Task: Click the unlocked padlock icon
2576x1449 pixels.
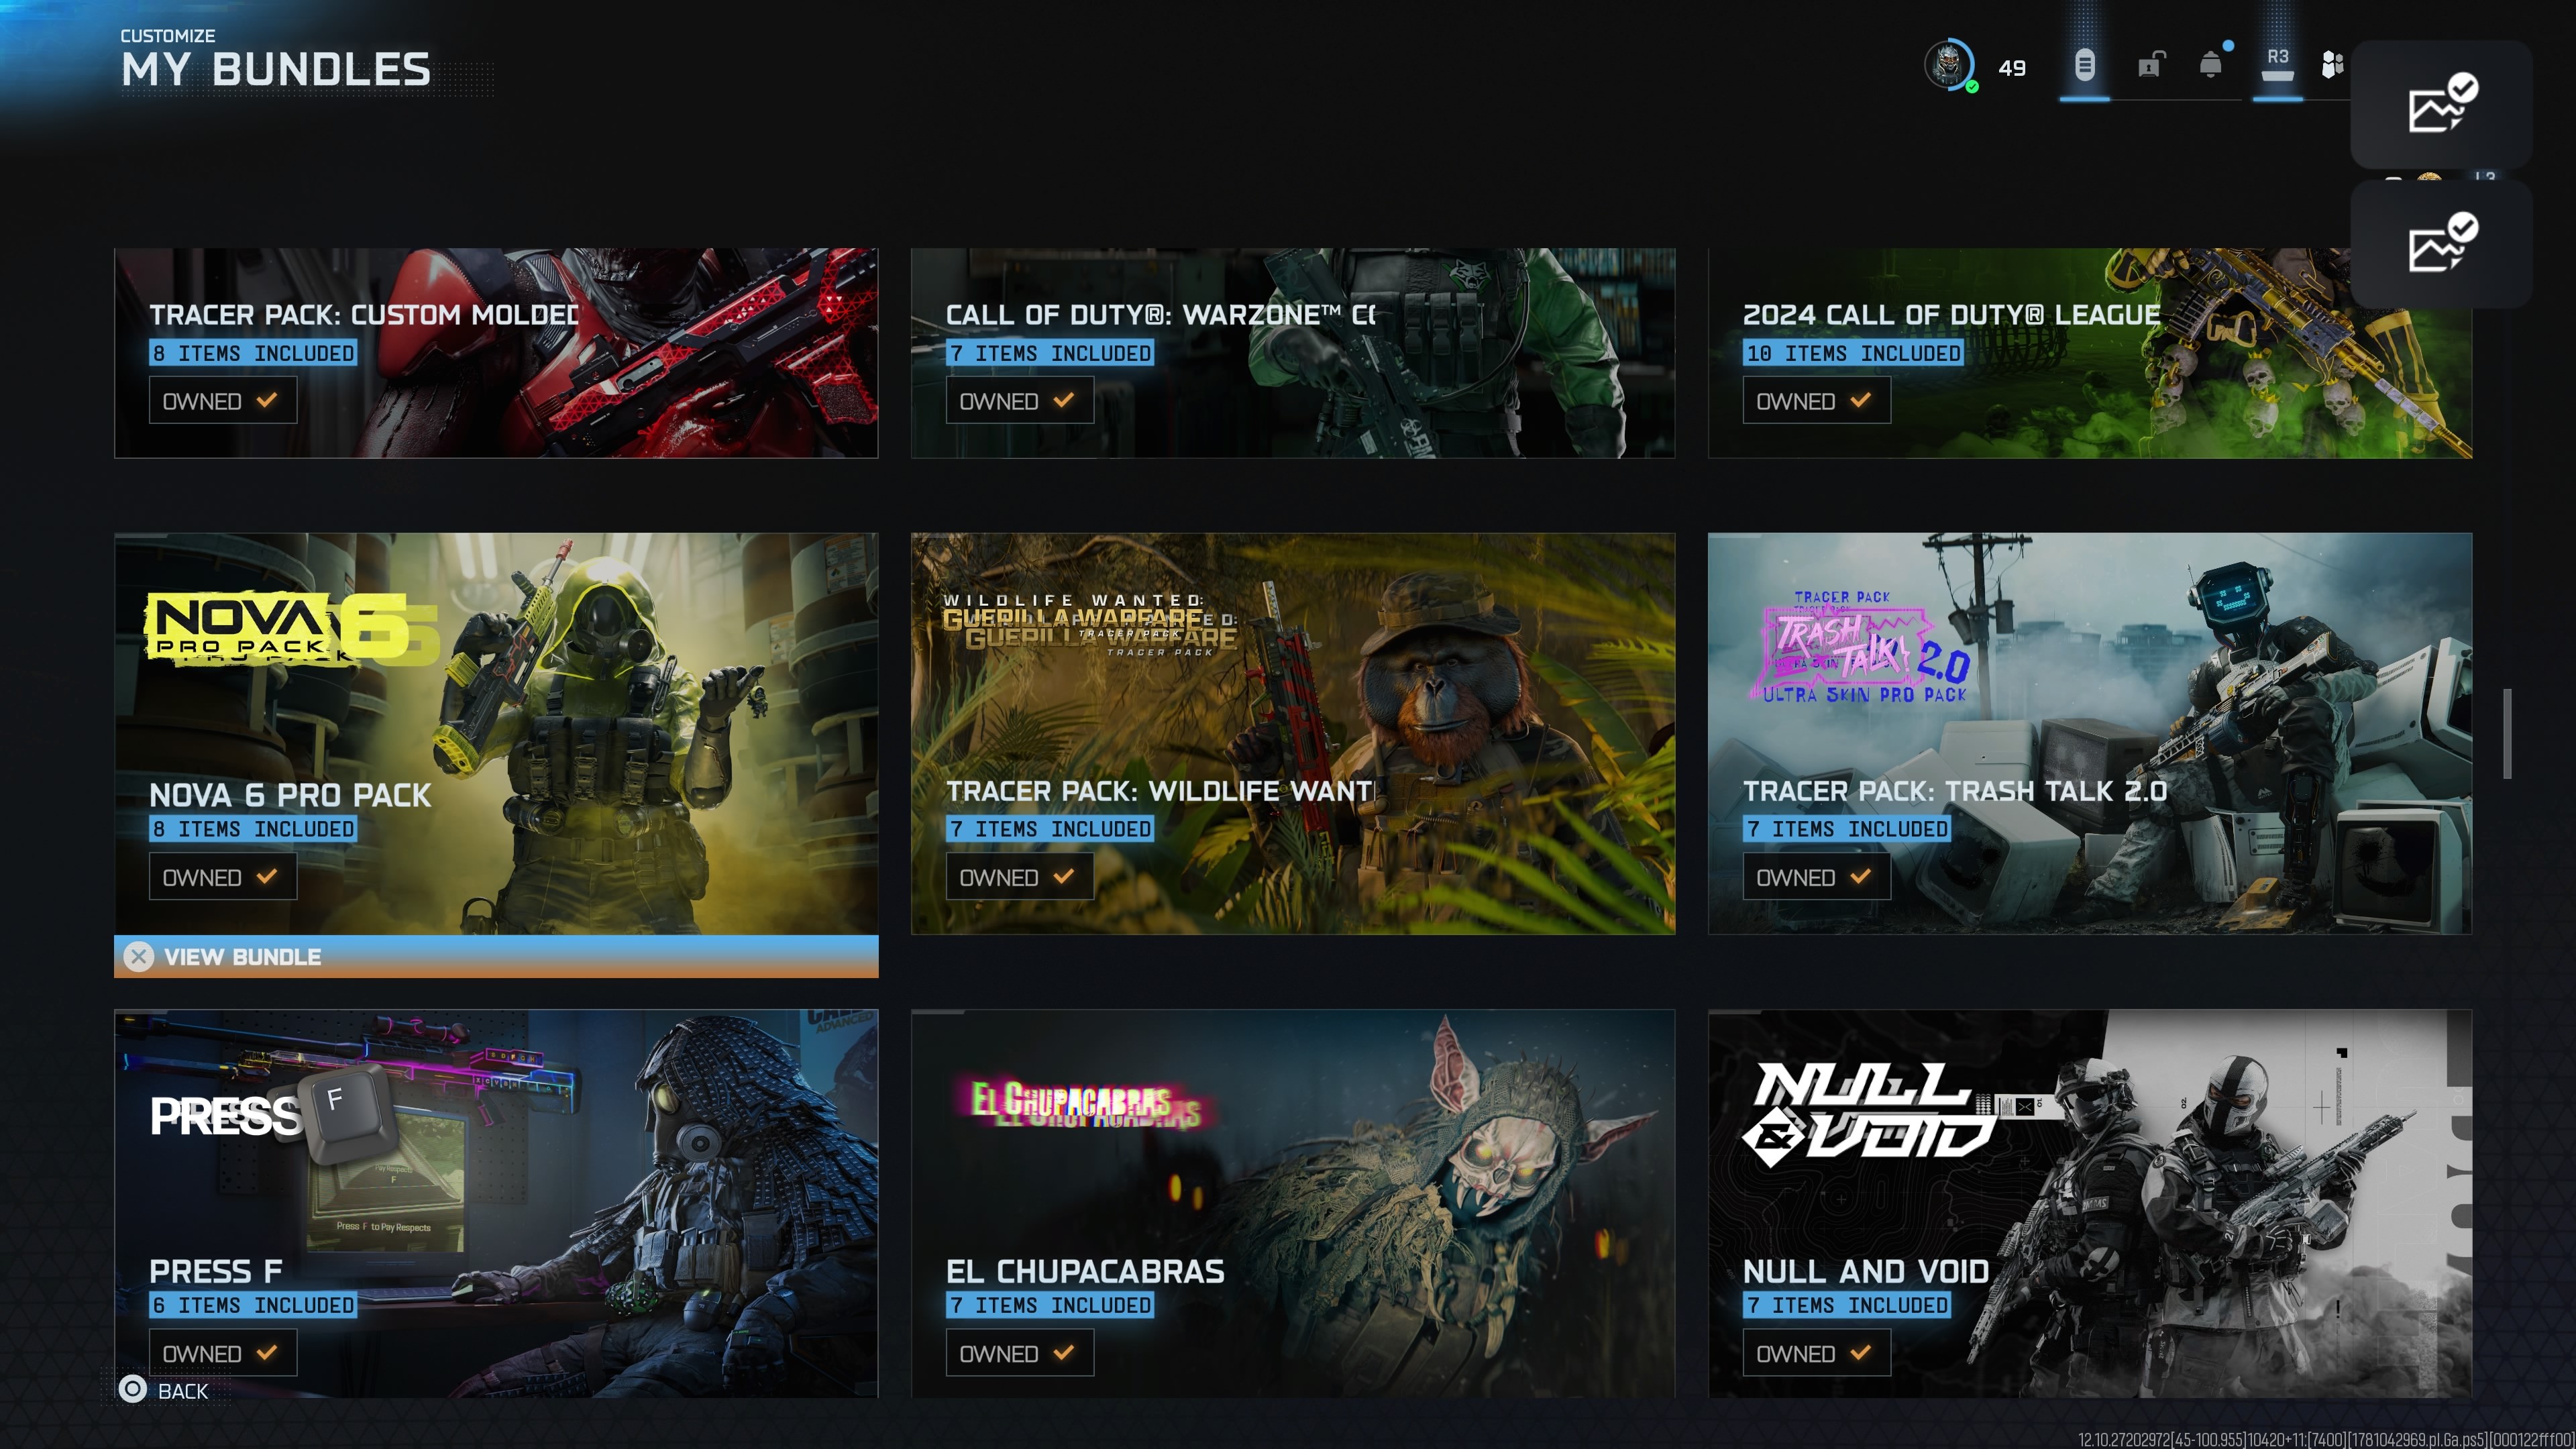Action: tap(2150, 65)
